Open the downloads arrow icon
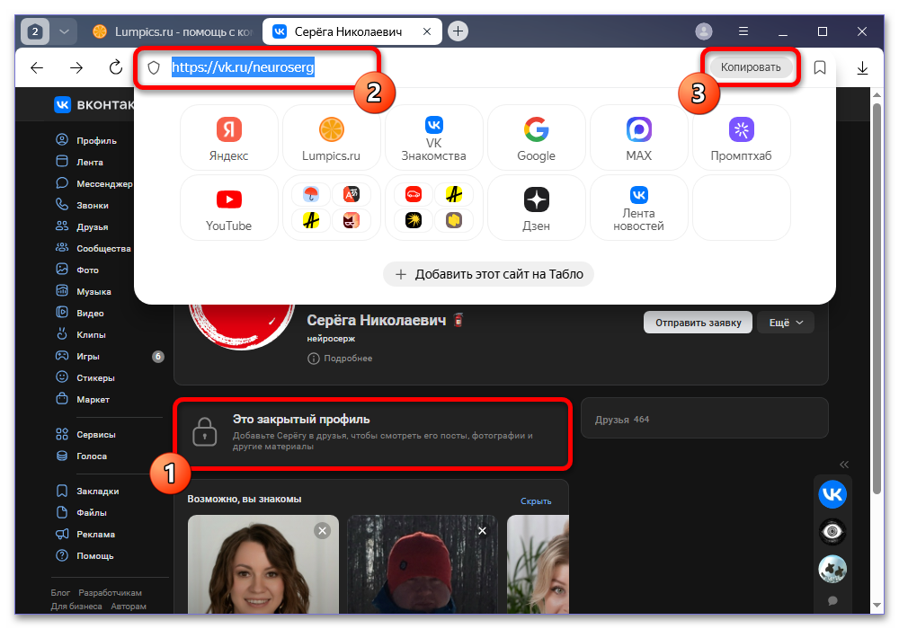 click(862, 67)
